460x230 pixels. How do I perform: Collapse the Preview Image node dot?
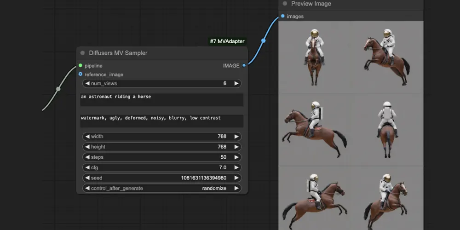285,4
